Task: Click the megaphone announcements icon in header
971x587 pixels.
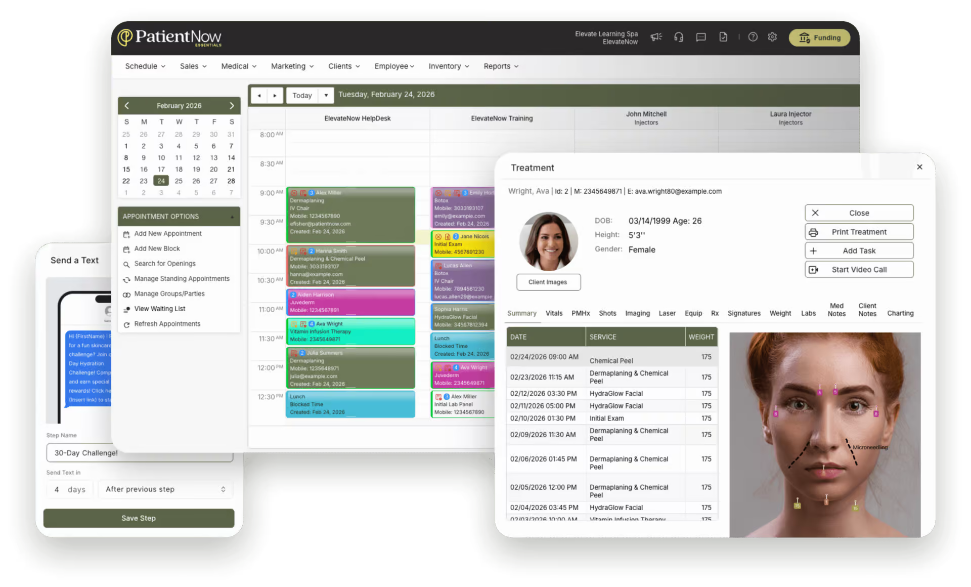Action: [656, 37]
